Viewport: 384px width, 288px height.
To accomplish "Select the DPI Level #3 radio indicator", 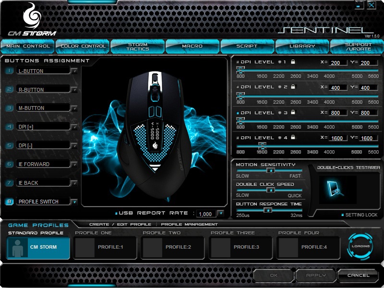I will 238,113.
